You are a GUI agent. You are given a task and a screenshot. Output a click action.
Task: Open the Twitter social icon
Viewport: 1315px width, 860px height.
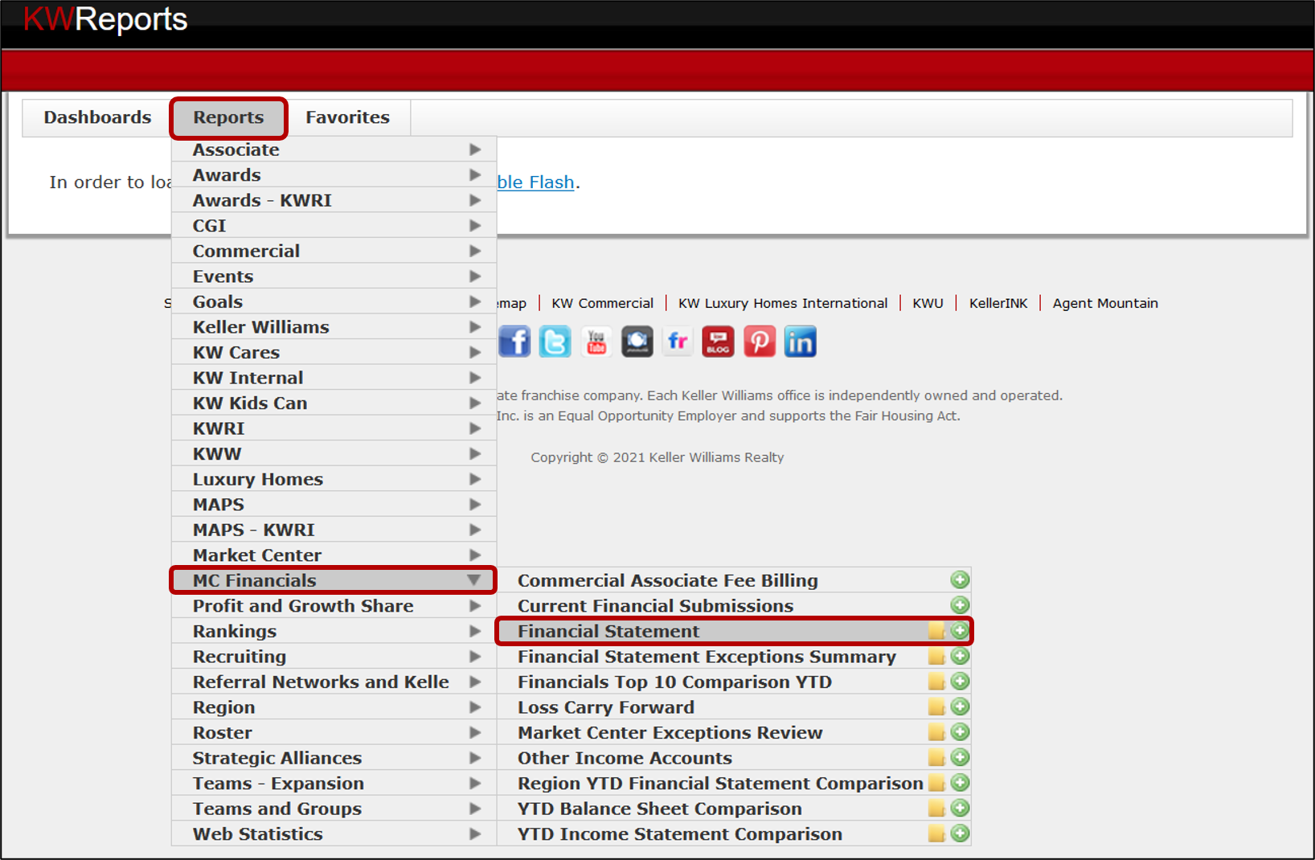click(x=555, y=342)
